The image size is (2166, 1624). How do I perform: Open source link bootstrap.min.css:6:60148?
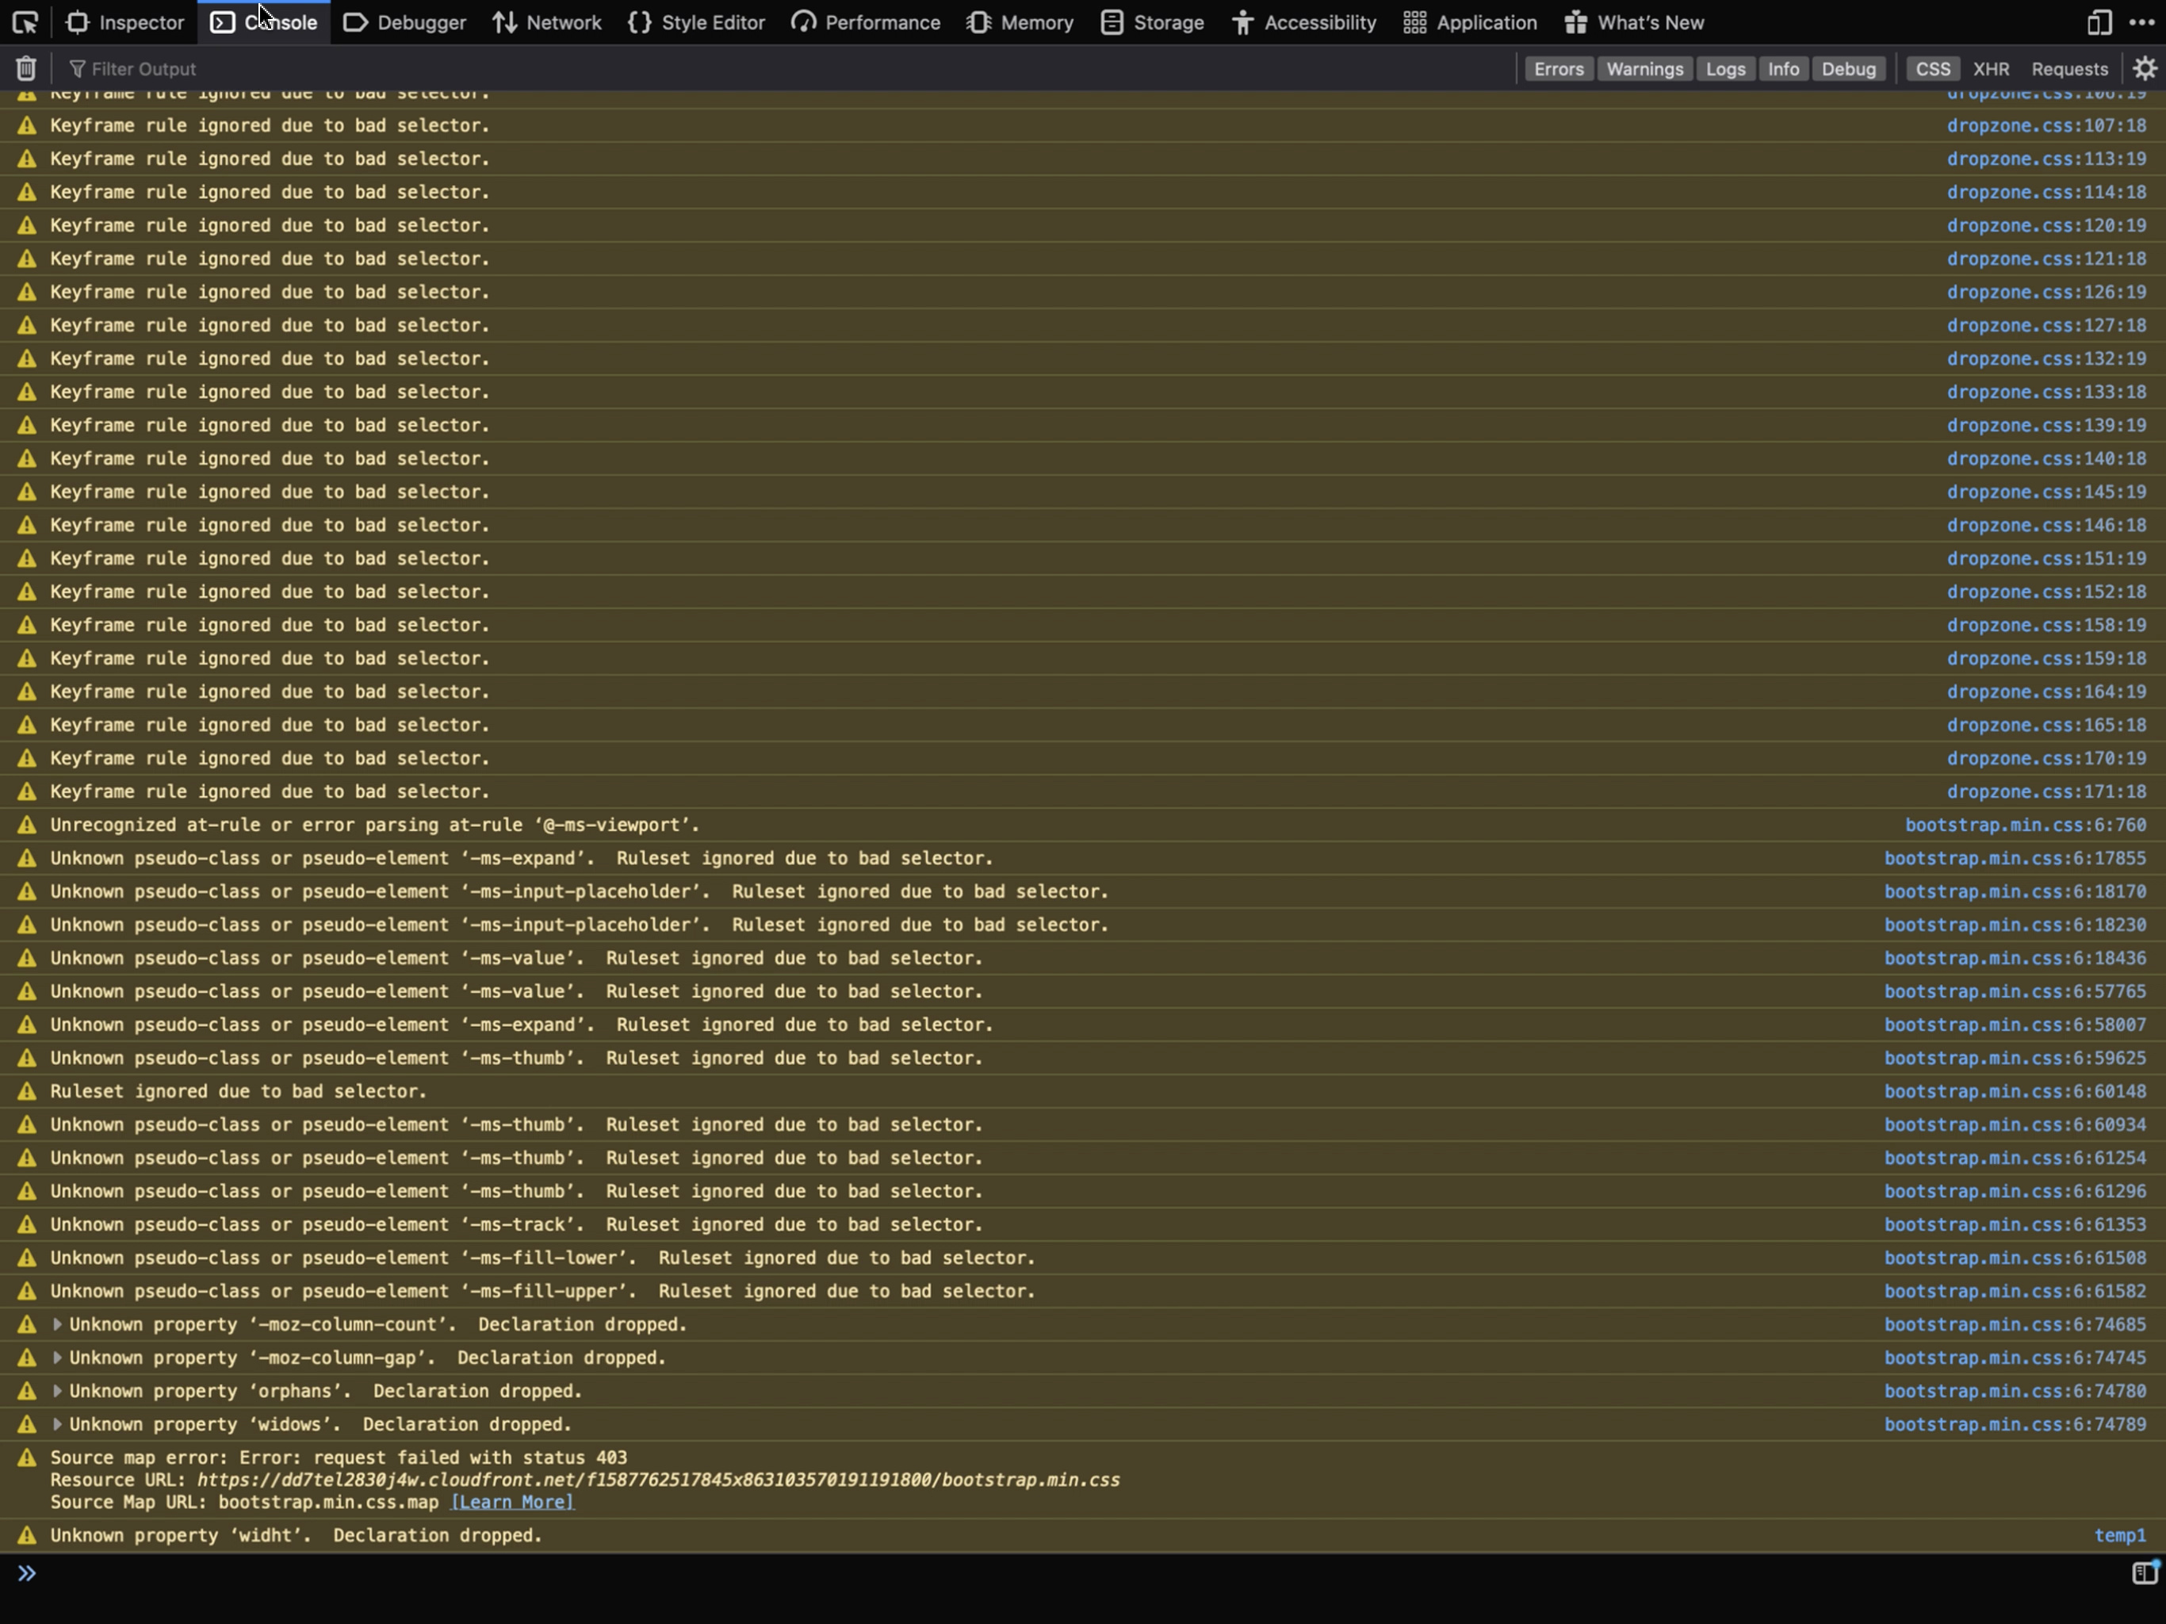(2015, 1091)
